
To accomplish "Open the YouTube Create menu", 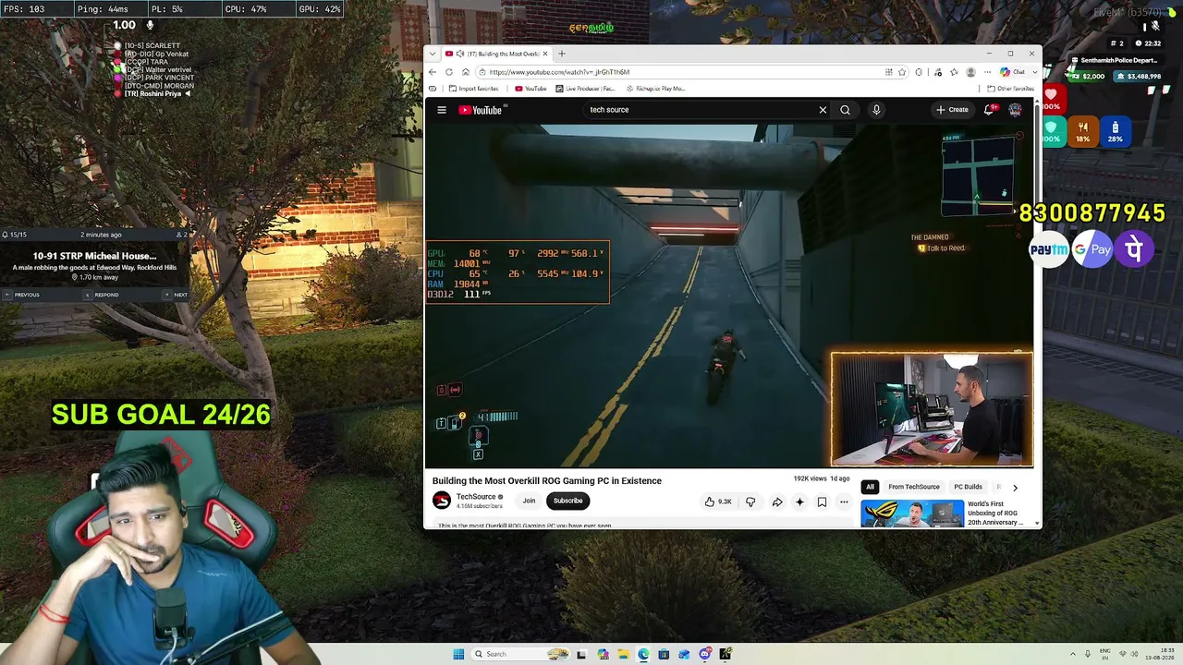I will point(952,110).
